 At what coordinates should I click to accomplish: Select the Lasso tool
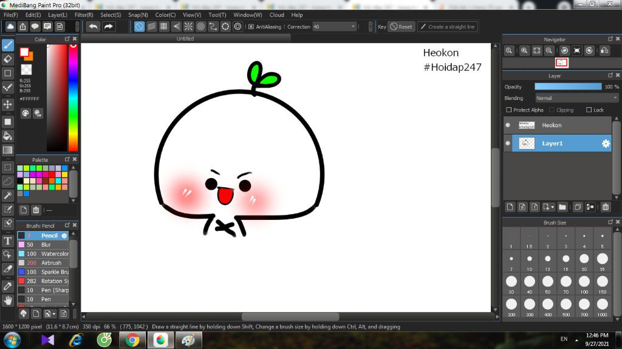[8, 181]
